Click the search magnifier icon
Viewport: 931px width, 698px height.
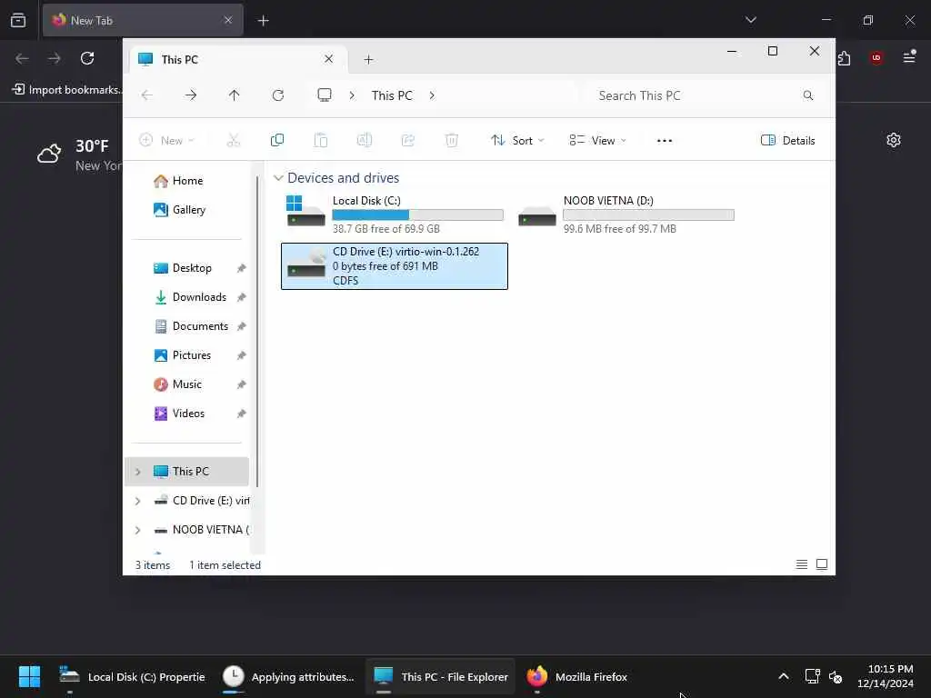tap(808, 95)
